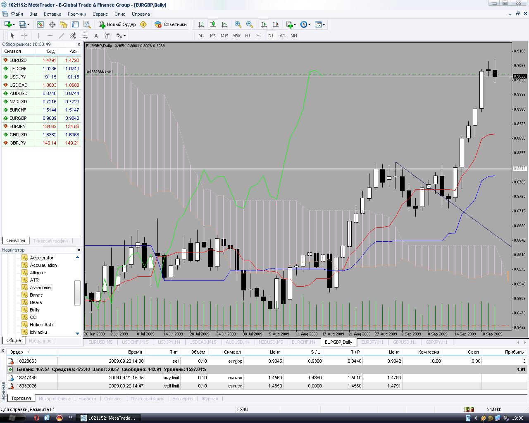Close the Navigator panel
This screenshot has height=423, width=529.
tap(79, 250)
